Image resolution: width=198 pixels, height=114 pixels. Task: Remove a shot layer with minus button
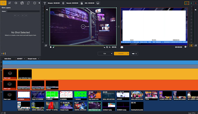pos(18,15)
